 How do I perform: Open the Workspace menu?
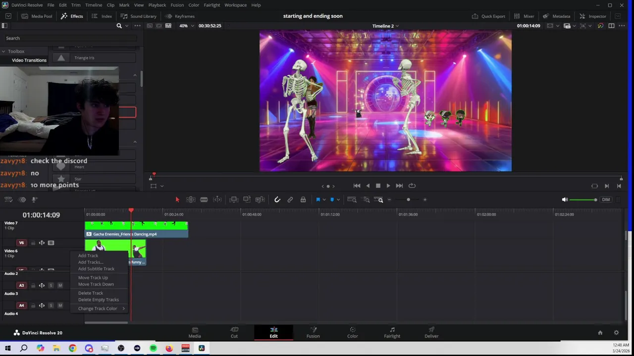click(x=235, y=5)
